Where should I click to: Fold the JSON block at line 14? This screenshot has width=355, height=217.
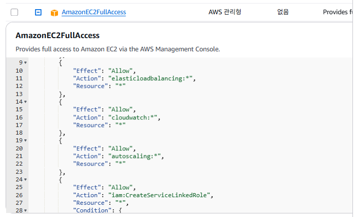25,102
